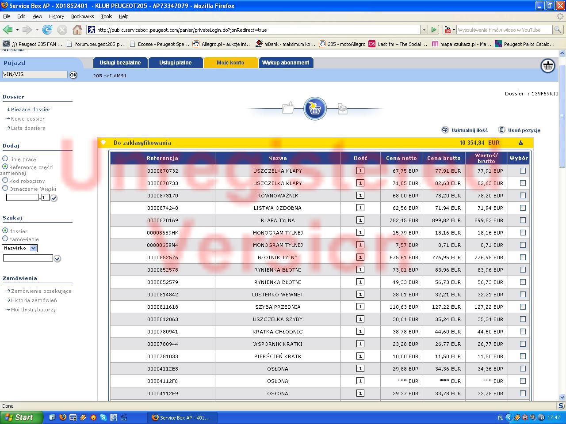566x424 pixels.
Task: Click the Firefox home button
Action: (x=77, y=30)
